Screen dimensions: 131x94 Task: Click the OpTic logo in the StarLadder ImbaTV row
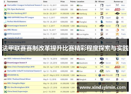point(102,71)
